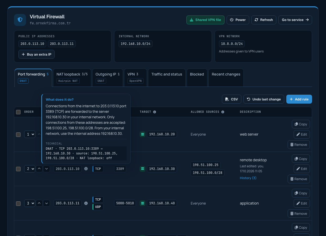
Task: Check the web server rule checkbox
Action: click(x=18, y=135)
